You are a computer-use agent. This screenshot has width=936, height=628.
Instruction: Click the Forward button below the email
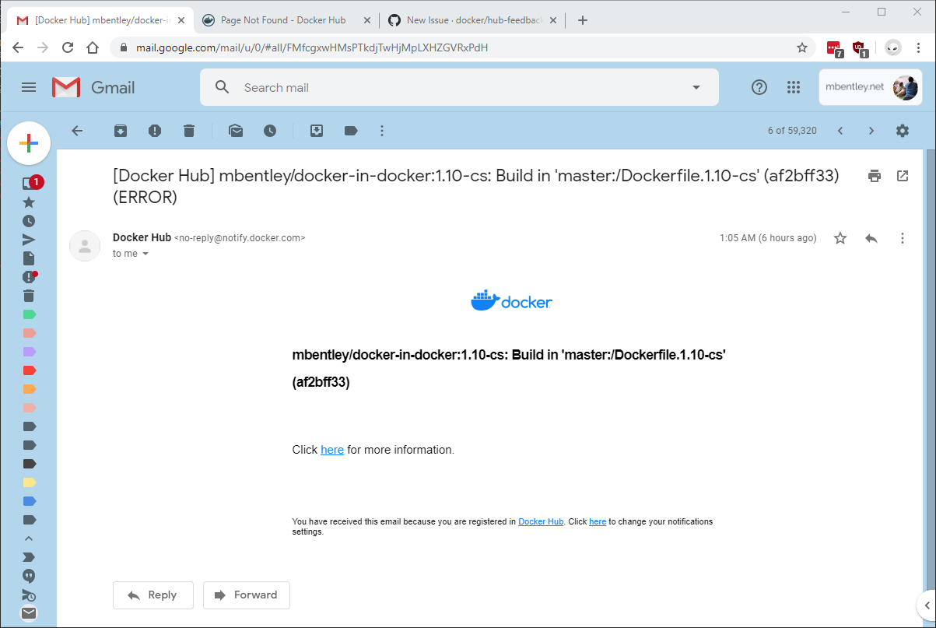247,595
